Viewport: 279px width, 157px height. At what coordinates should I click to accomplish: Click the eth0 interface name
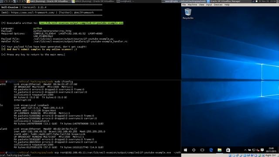(3, 84)
